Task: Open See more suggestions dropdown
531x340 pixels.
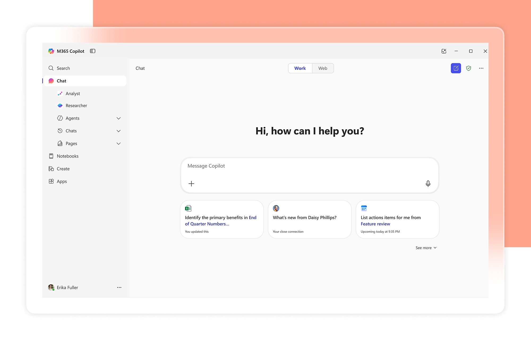Action: pos(426,248)
